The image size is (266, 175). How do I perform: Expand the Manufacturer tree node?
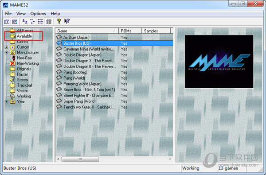(6, 53)
